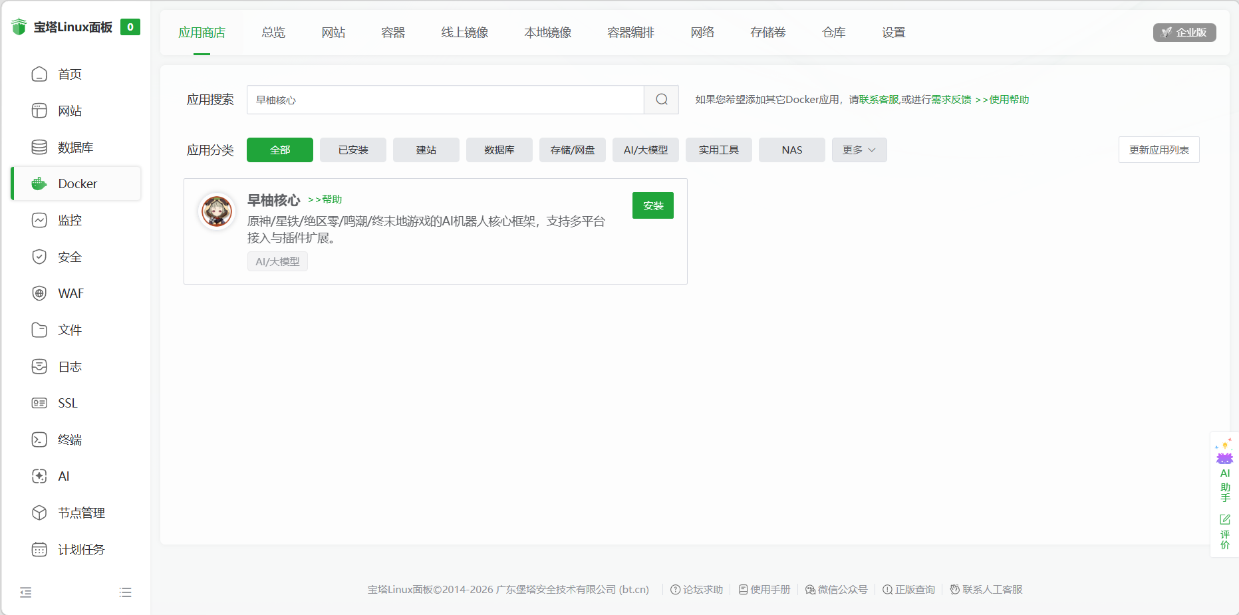Filter apps by 存储/网盘

[x=573, y=150]
